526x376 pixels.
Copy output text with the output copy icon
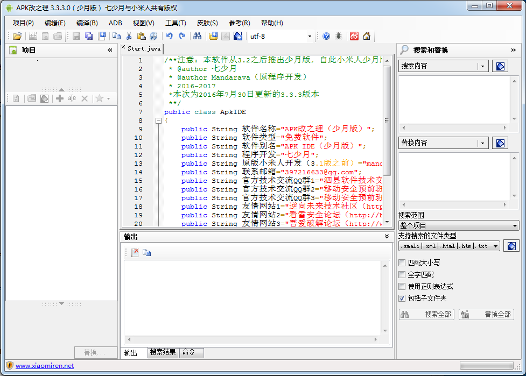146,253
